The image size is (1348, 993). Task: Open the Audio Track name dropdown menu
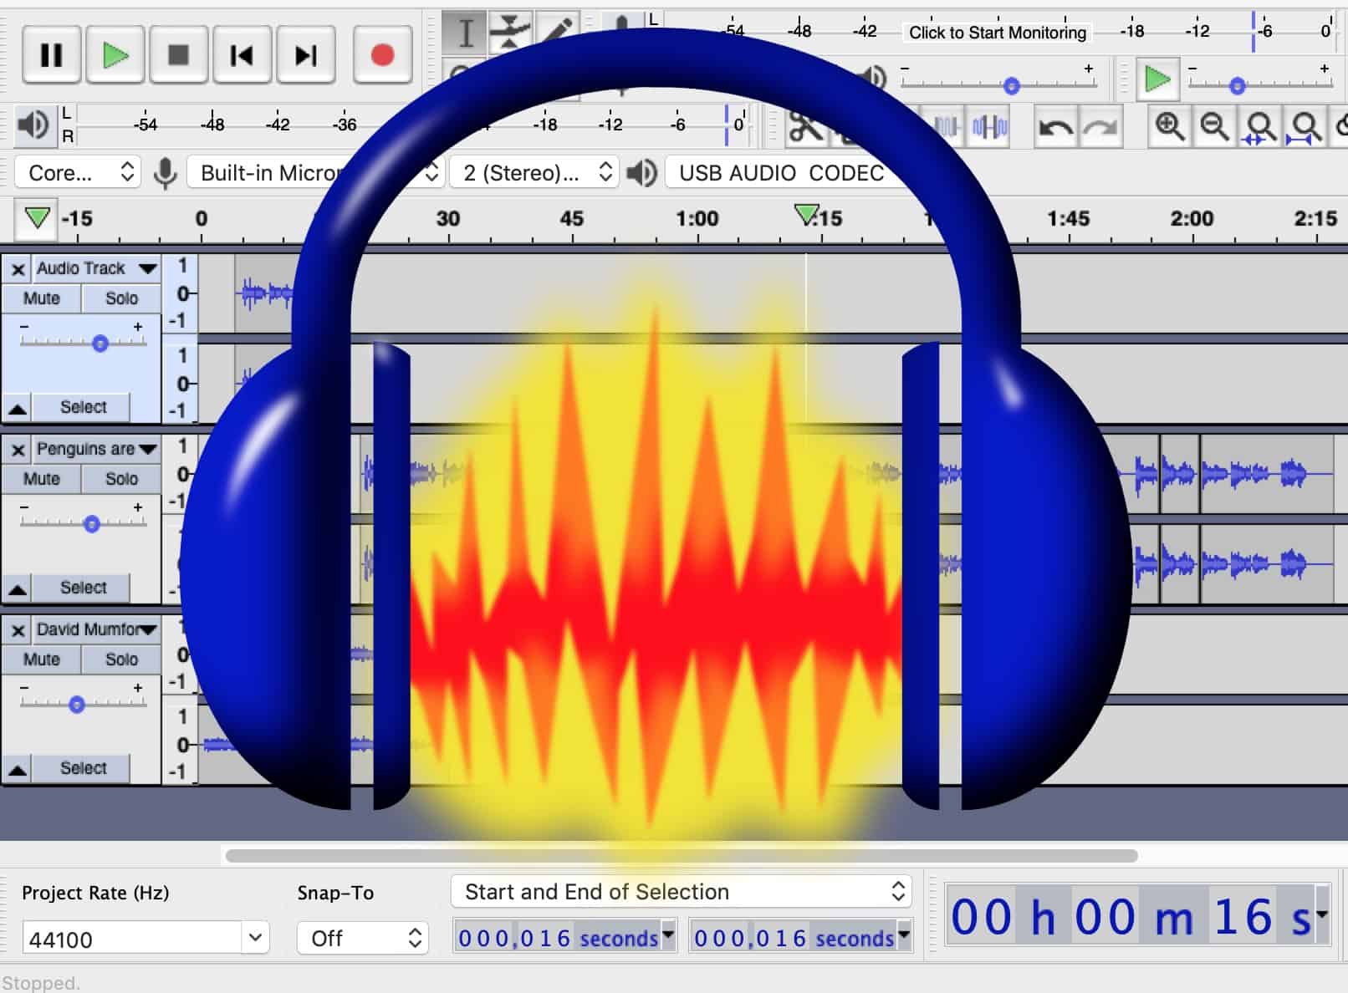click(96, 268)
